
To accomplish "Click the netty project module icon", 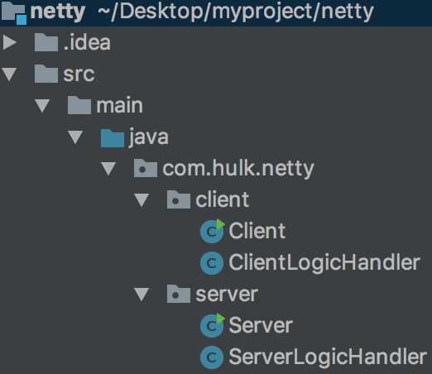I will (14, 12).
